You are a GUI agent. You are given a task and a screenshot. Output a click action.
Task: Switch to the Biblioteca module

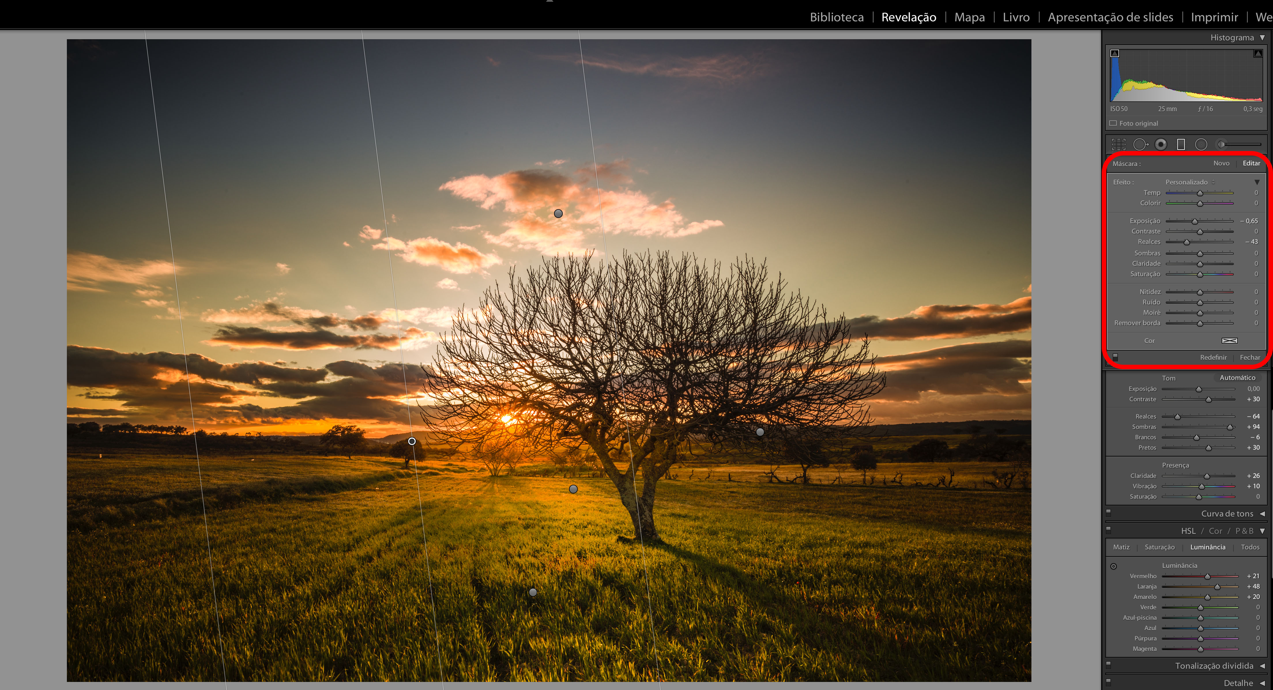coord(836,17)
